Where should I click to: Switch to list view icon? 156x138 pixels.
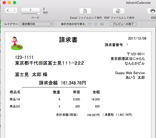tap(96, 24)
